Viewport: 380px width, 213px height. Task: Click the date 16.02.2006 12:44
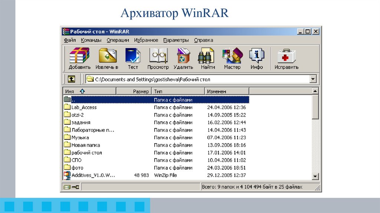point(226,122)
